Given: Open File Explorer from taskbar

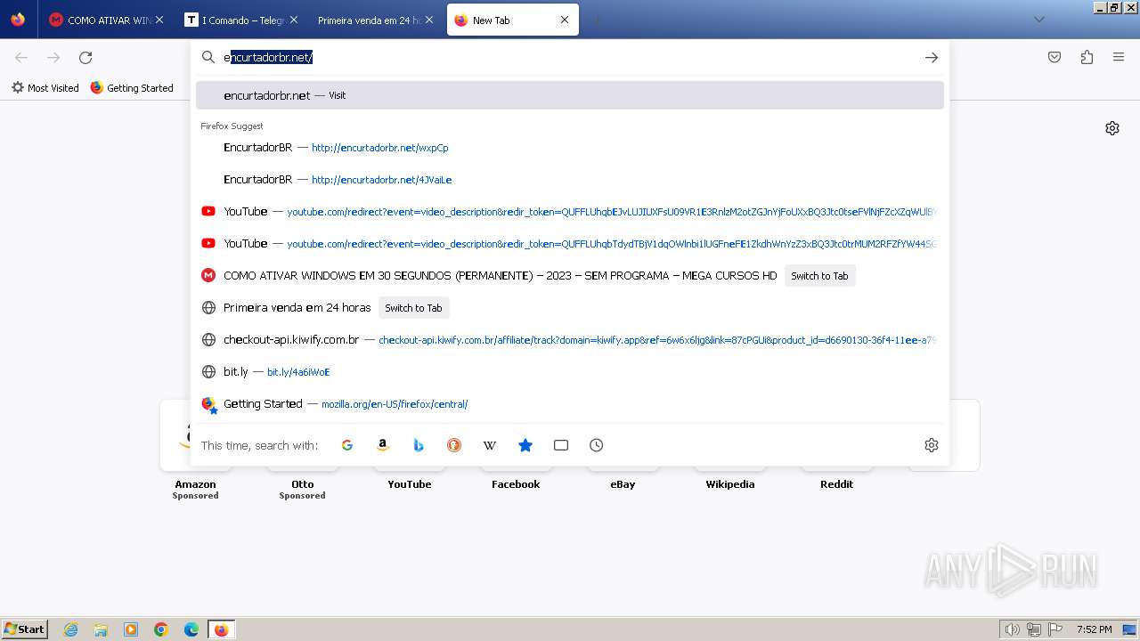Looking at the screenshot, I should 101,629.
